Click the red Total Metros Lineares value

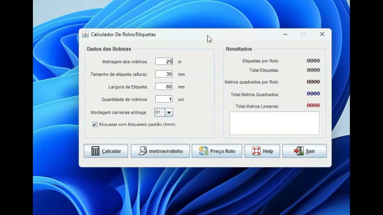313,105
